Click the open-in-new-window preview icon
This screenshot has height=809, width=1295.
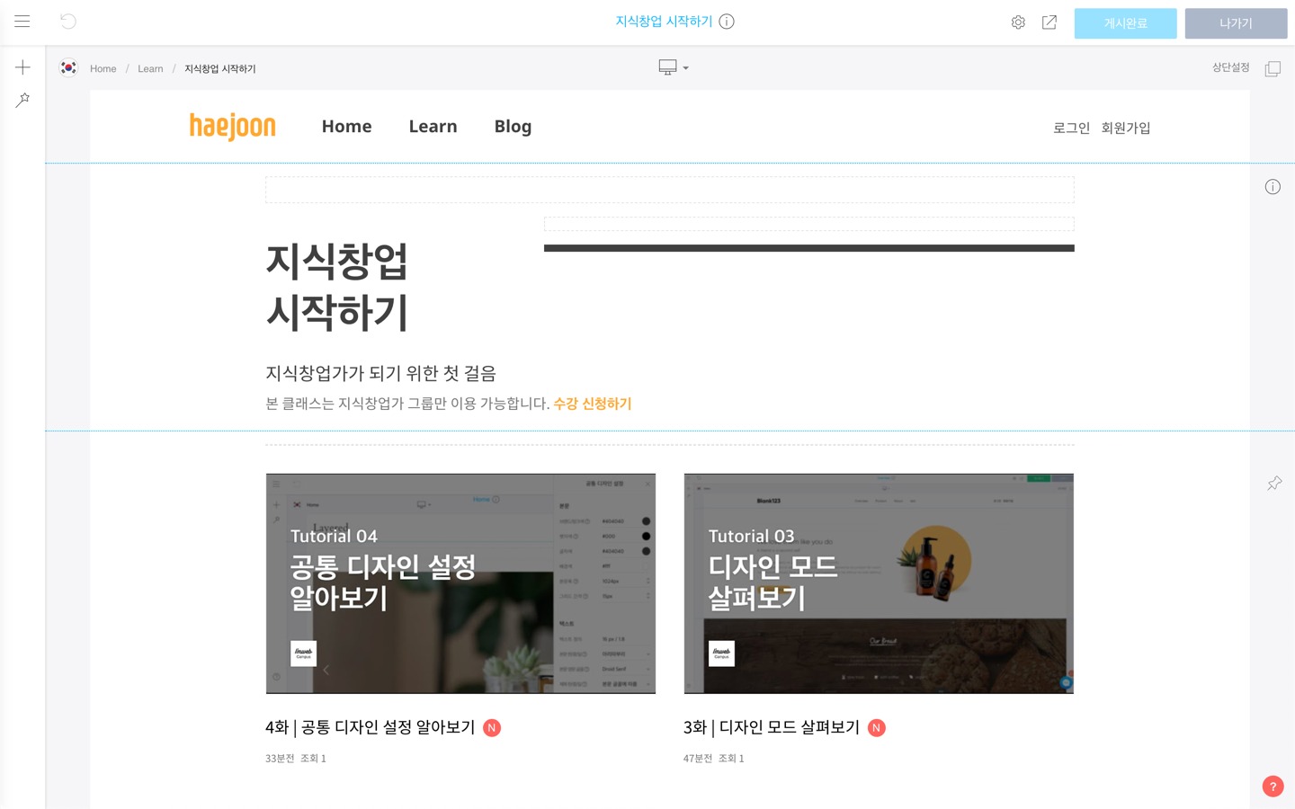1049,22
